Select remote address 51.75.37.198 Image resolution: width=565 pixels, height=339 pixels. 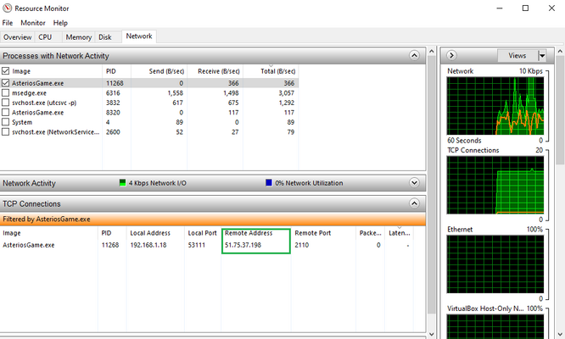[x=243, y=245]
